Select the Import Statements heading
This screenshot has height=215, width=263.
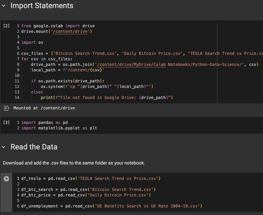[x=42, y=6]
